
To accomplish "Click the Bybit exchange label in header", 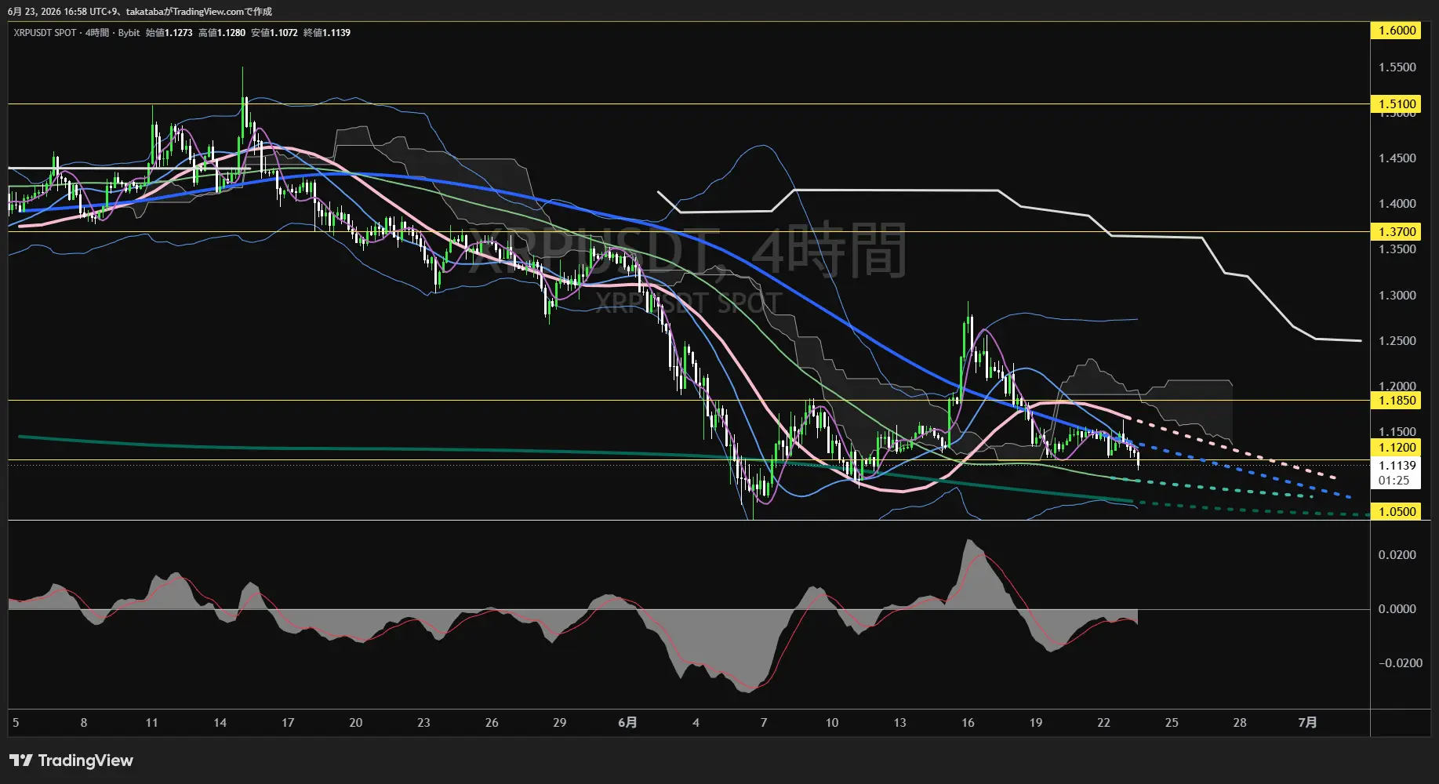I will [129, 33].
